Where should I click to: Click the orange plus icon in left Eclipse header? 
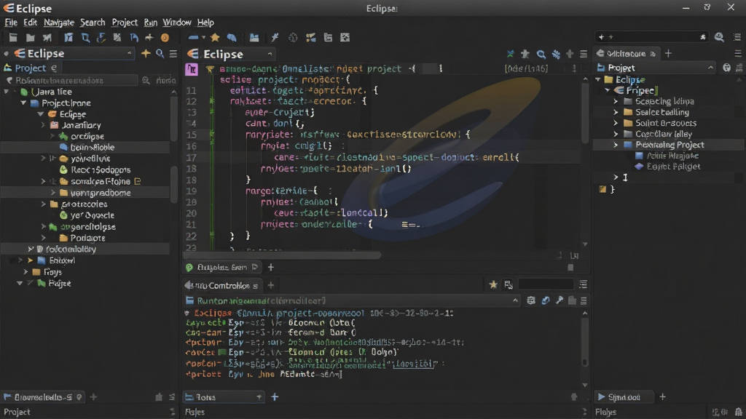pyautogui.click(x=146, y=54)
